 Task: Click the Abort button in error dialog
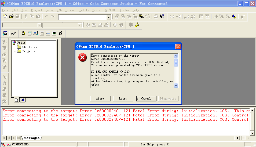[x=100, y=98]
